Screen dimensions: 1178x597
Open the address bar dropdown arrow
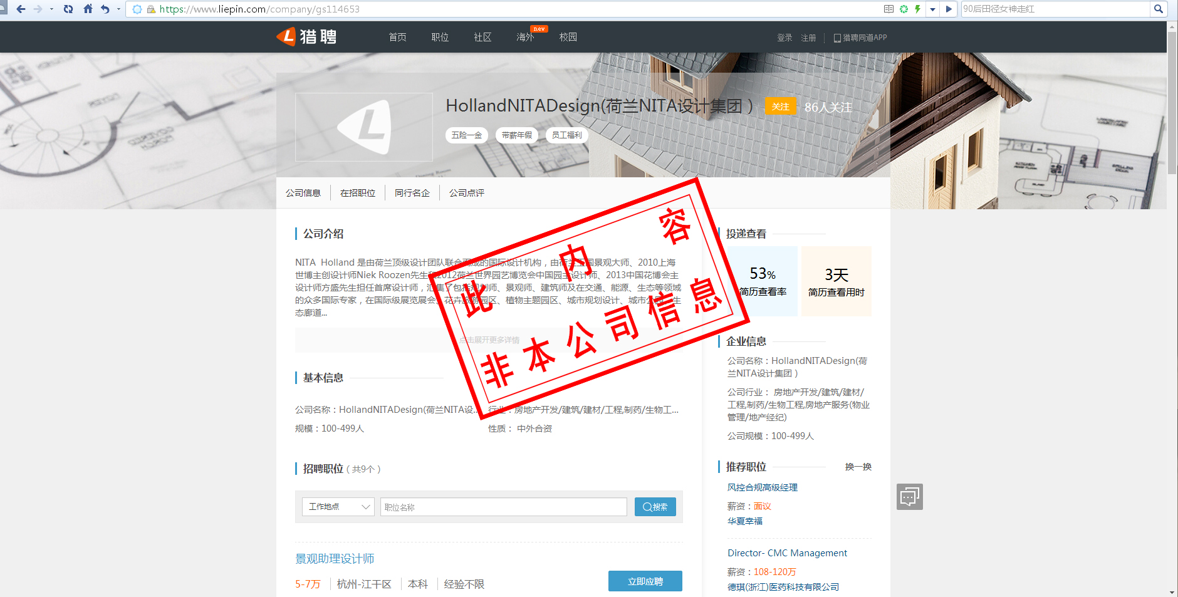click(x=932, y=9)
